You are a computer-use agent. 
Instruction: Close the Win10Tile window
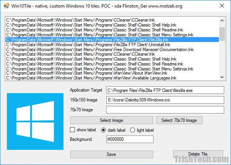(x=222, y=6)
